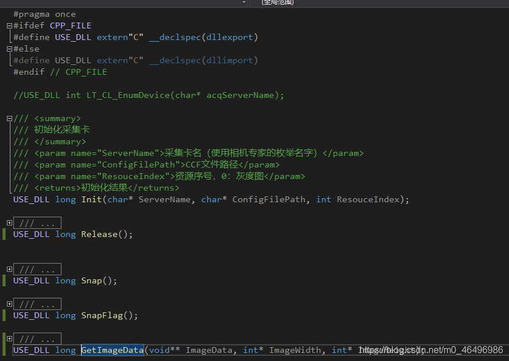
Task: Click the ConfigFilePath param comment line
Action: tap(147, 165)
